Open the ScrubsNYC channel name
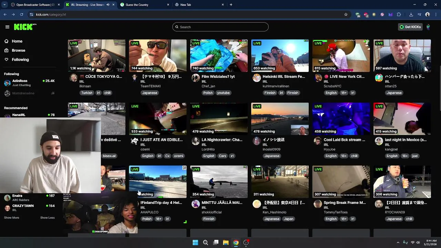The image size is (441, 248). click(x=332, y=86)
